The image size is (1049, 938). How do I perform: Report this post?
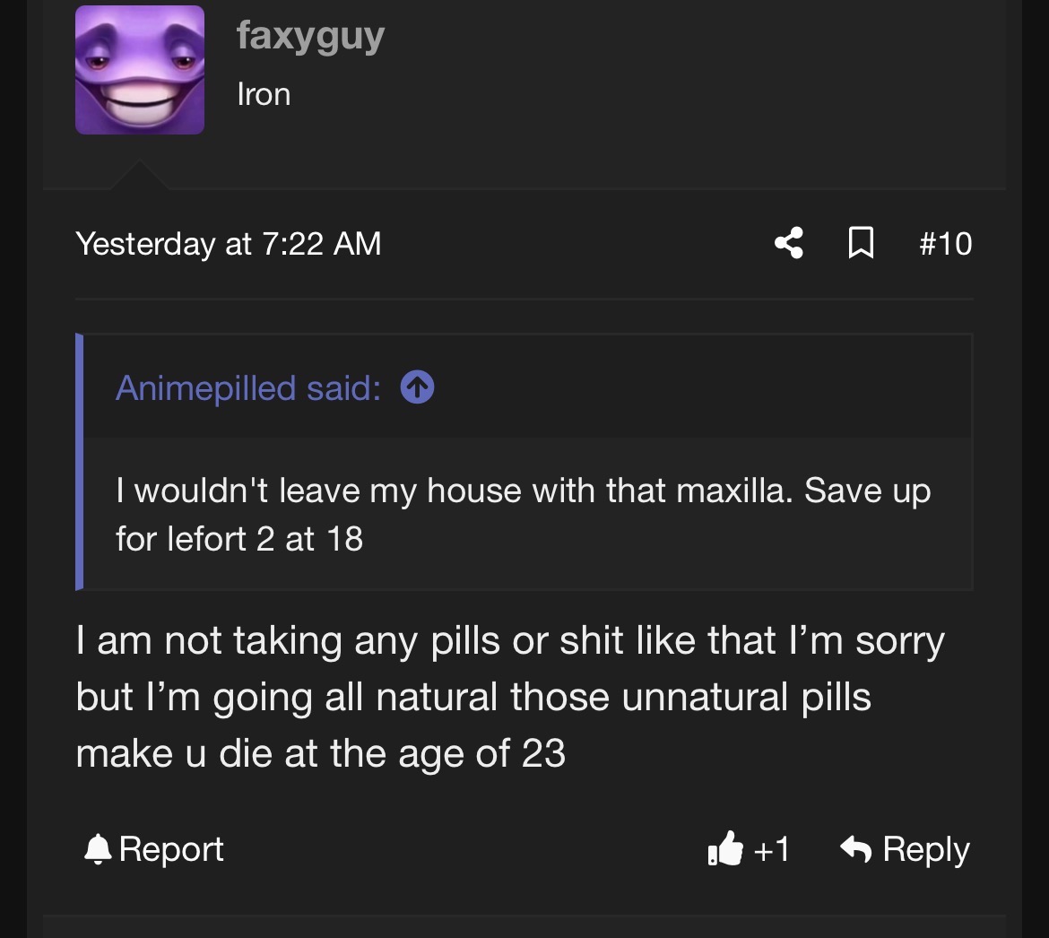[154, 850]
